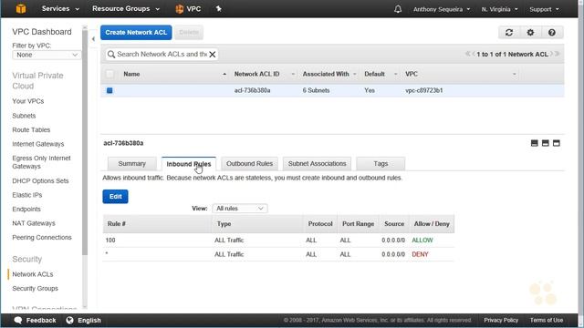Open Route Tables in the sidebar
This screenshot has height=328, width=584.
(x=31, y=129)
